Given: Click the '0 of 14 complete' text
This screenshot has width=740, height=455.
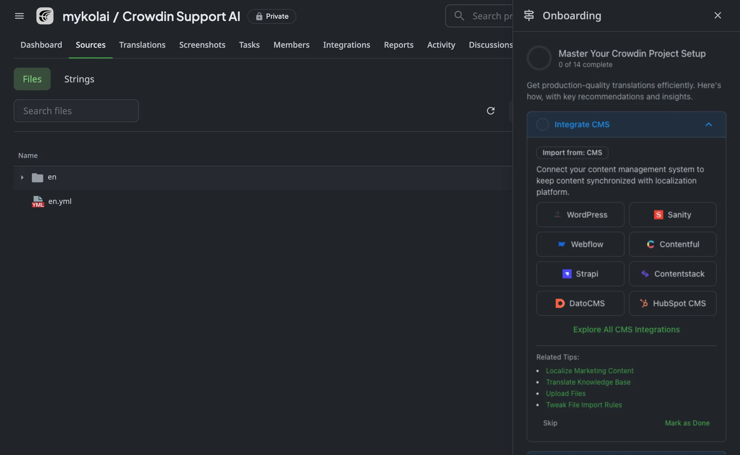Looking at the screenshot, I should (x=585, y=65).
